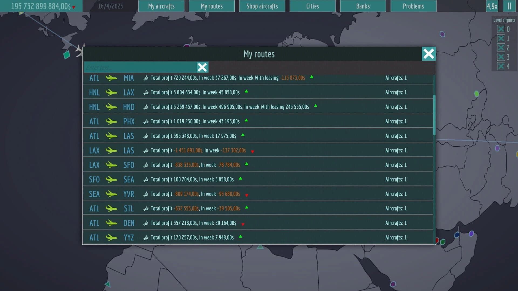Open the Shop aircrafts screen
Image resolution: width=518 pixels, height=291 pixels.
[x=262, y=6]
